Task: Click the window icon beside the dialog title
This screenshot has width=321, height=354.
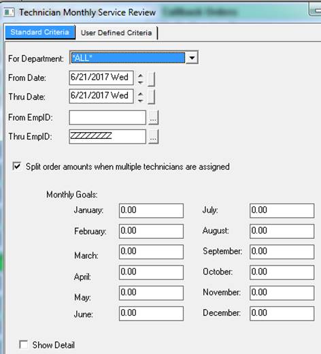Action: tap(9, 12)
